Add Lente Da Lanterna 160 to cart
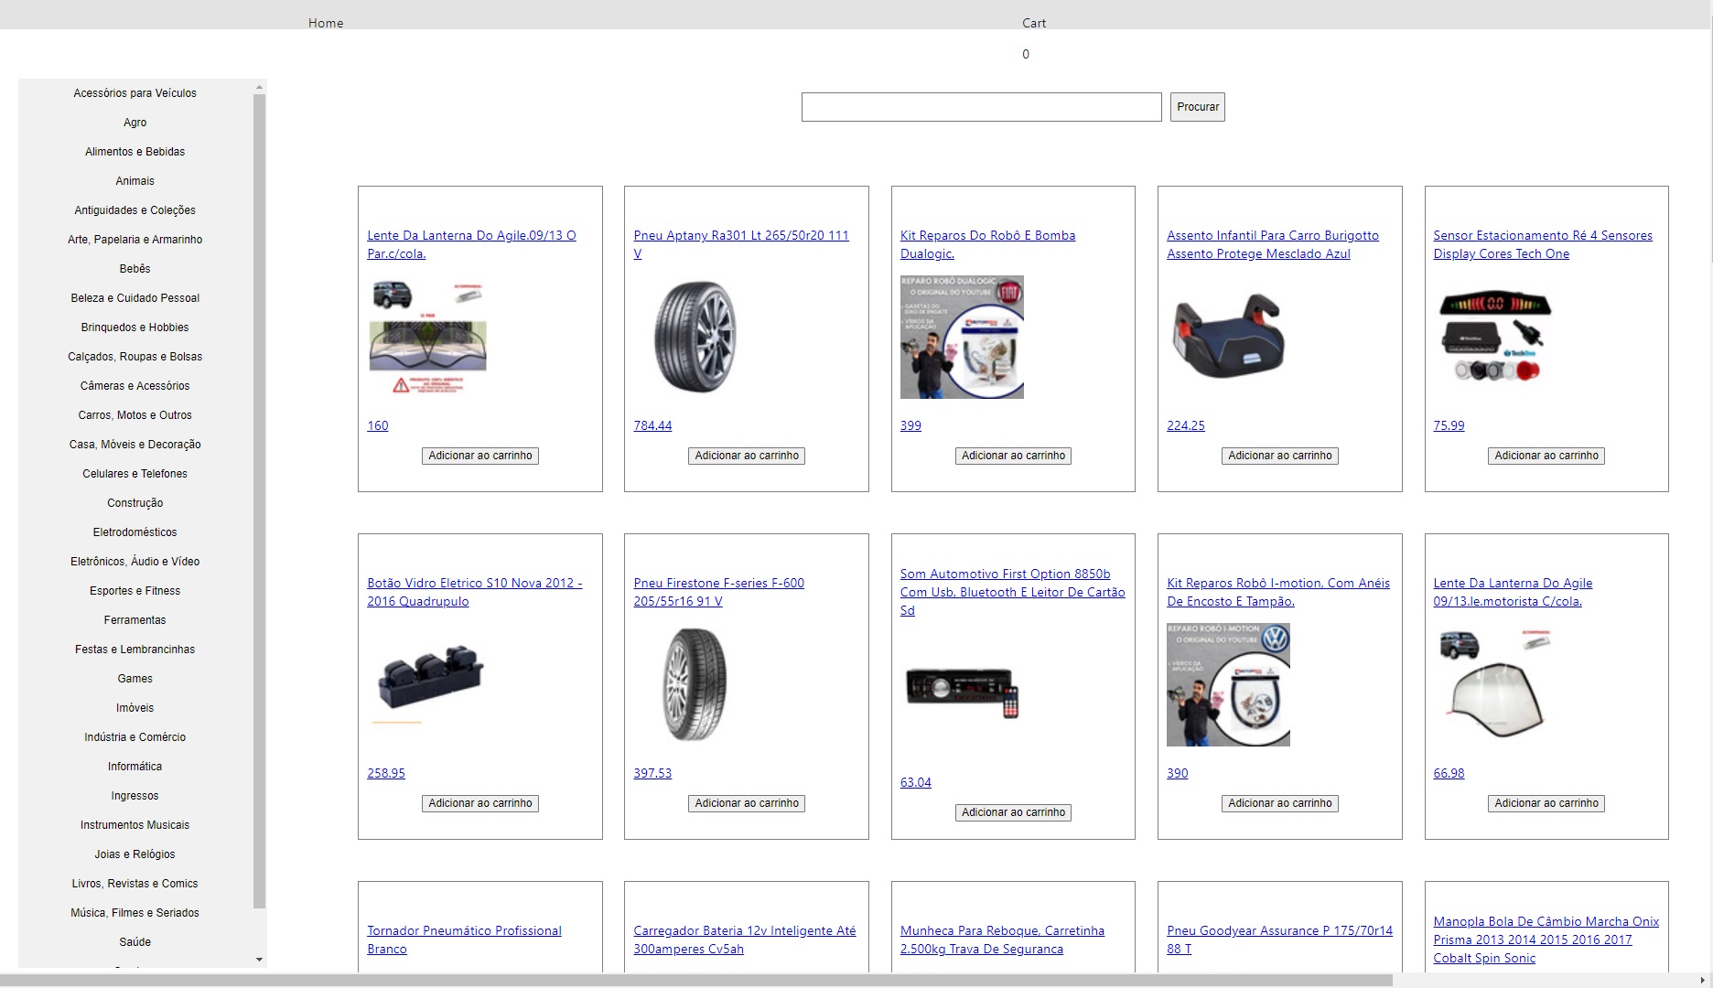Viewport: 1713px width, 988px height. click(x=480, y=456)
